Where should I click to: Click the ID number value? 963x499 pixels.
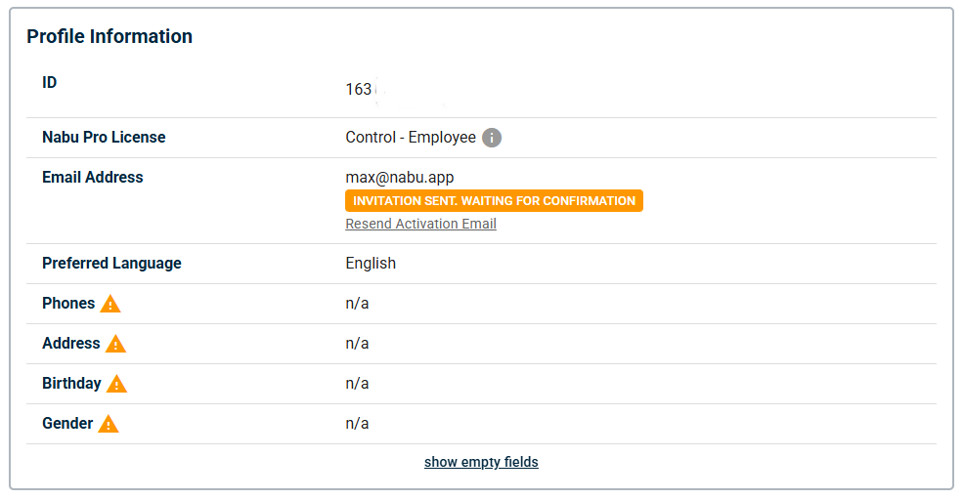(x=359, y=90)
